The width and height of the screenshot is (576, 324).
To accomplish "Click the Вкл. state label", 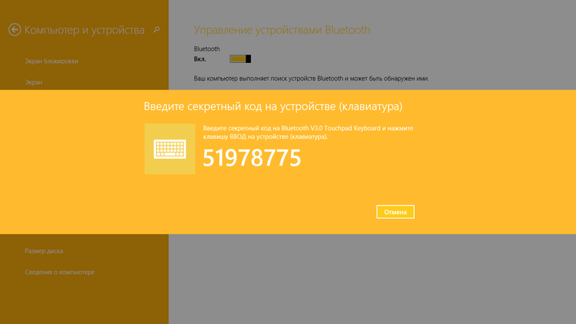I will coord(200,59).
